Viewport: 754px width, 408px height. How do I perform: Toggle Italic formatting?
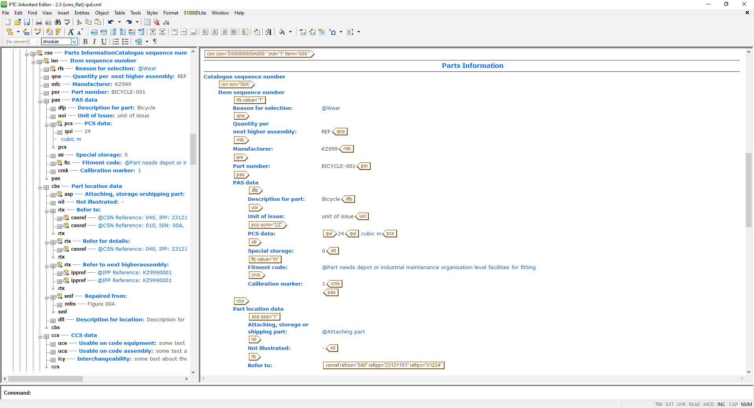(94, 42)
